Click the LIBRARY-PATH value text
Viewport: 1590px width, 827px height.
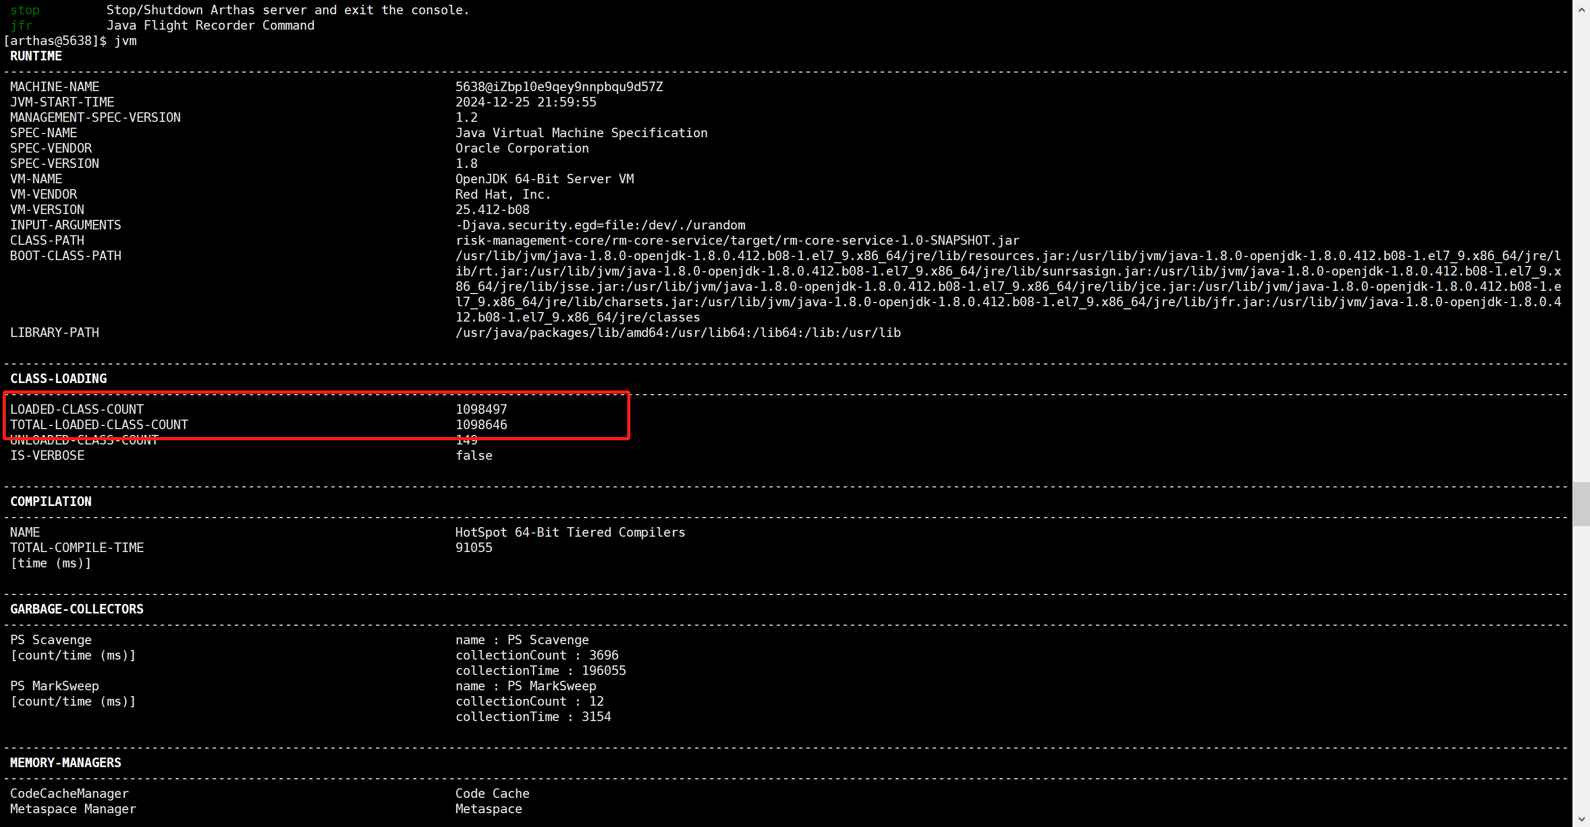click(x=678, y=333)
